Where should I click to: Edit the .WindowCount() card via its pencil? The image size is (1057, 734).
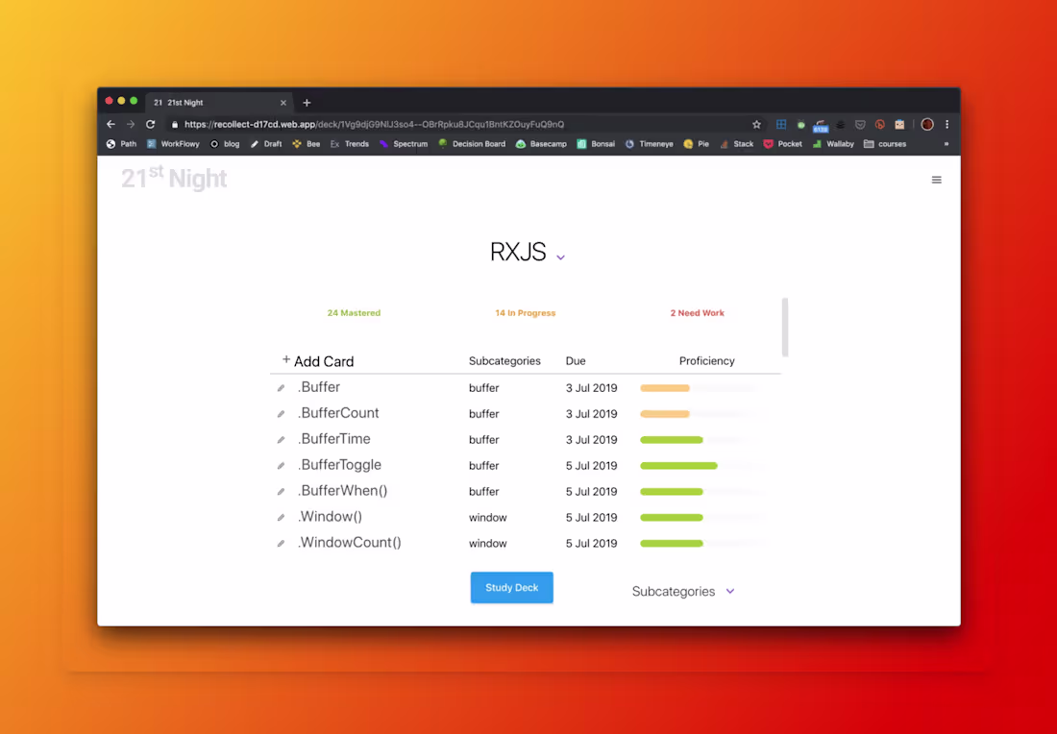click(x=282, y=543)
